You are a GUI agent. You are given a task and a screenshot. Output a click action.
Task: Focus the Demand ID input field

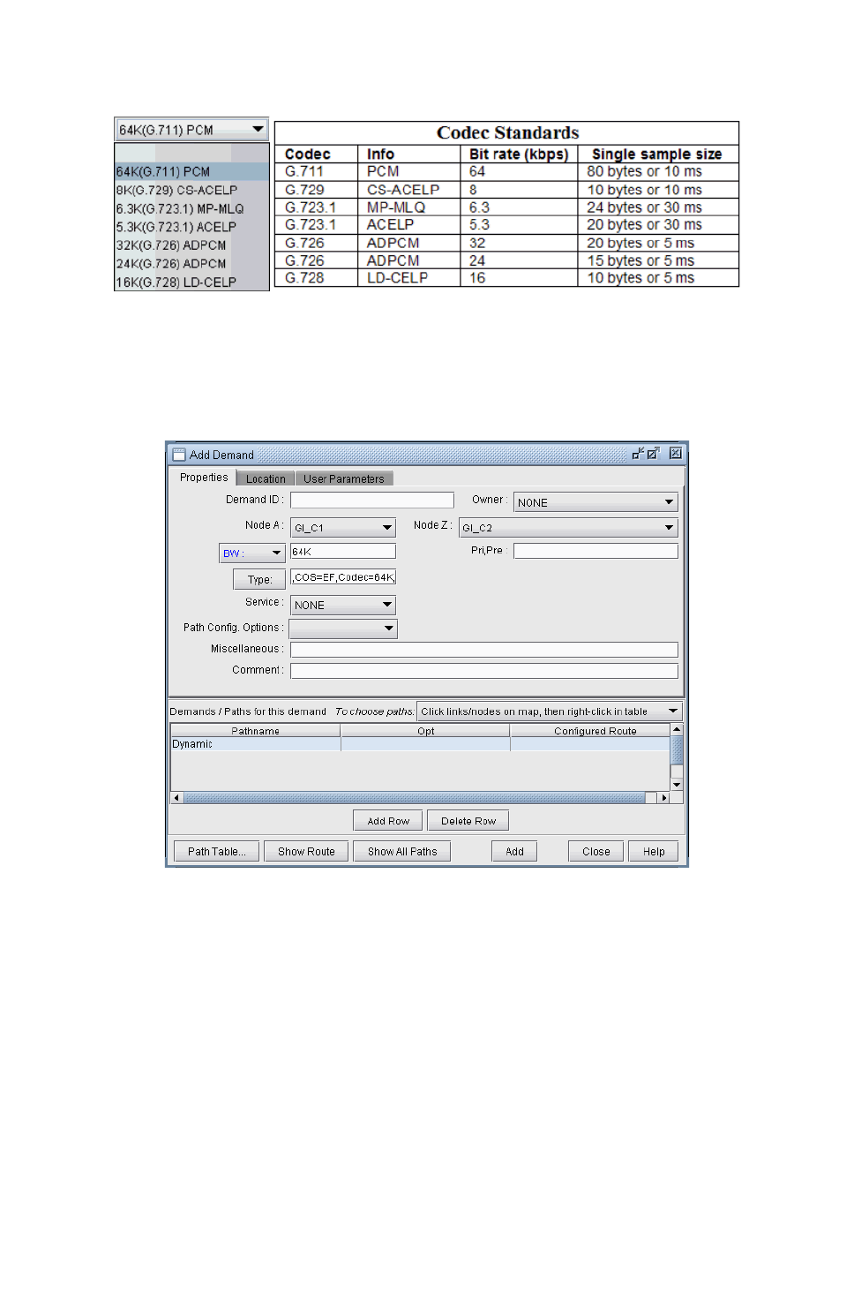(x=371, y=501)
